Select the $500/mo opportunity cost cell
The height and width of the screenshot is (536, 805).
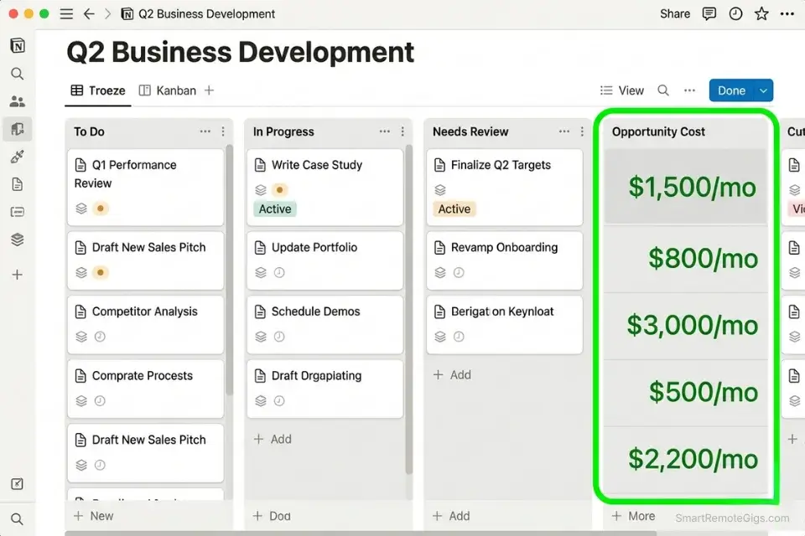(x=685, y=393)
